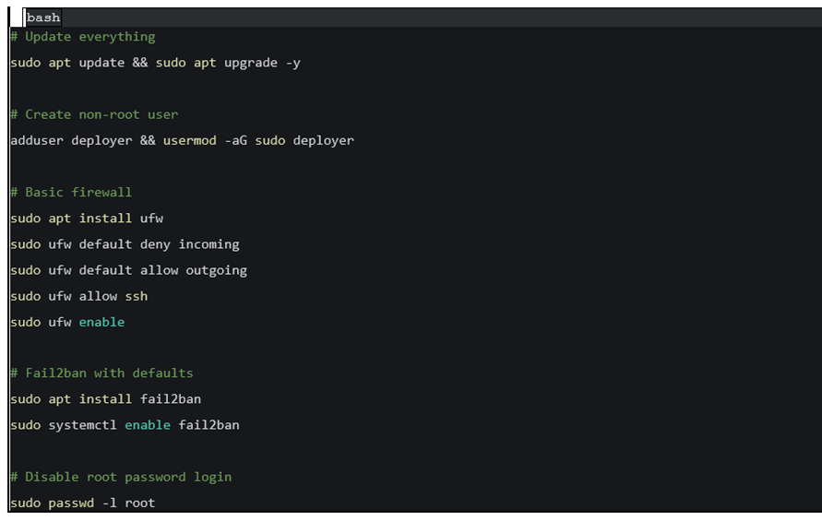Click the "# Create non-root user" comment
Image resolution: width=822 pixels, height=521 pixels.
[94, 114]
